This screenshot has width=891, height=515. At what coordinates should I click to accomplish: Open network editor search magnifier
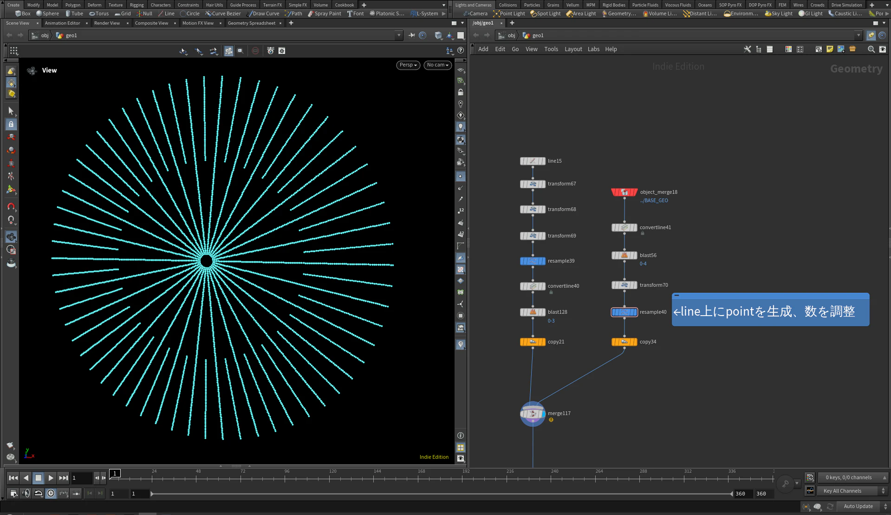click(871, 49)
